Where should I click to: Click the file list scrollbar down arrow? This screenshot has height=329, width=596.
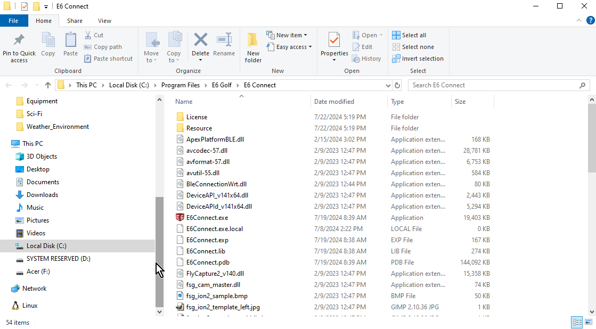point(592,311)
